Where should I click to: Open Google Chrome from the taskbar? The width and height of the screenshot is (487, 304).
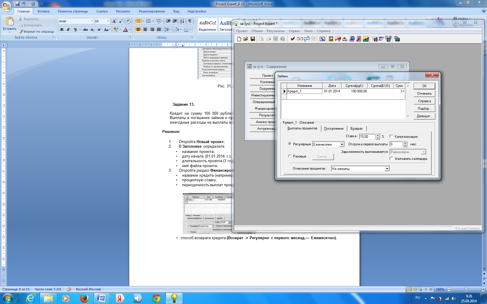click(156, 298)
